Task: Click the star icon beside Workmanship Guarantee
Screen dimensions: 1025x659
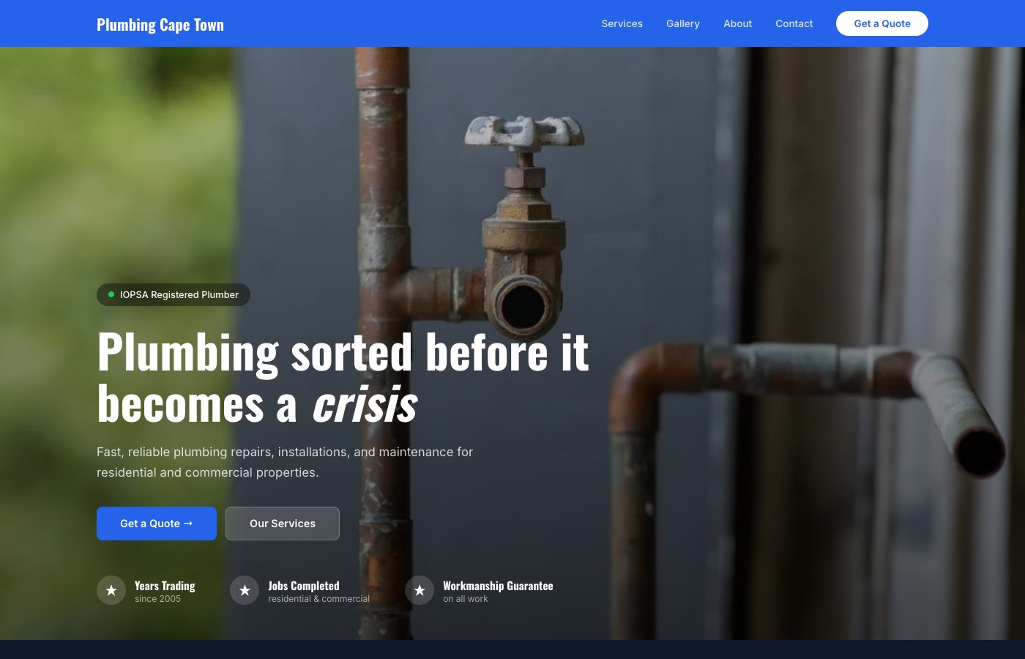Action: click(420, 590)
